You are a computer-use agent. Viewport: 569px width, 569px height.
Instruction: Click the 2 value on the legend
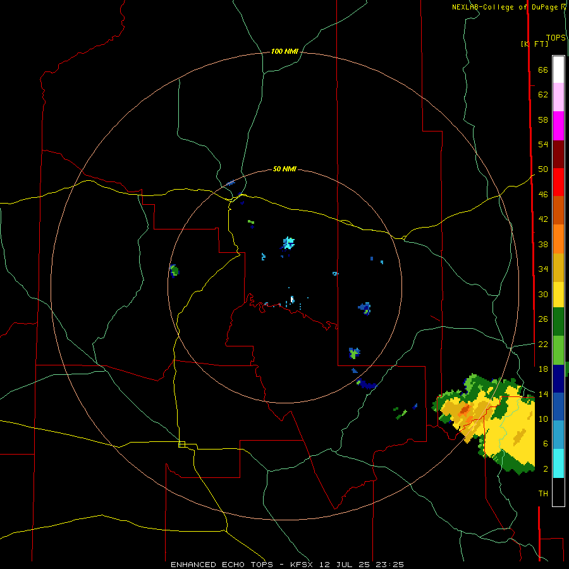(x=546, y=468)
